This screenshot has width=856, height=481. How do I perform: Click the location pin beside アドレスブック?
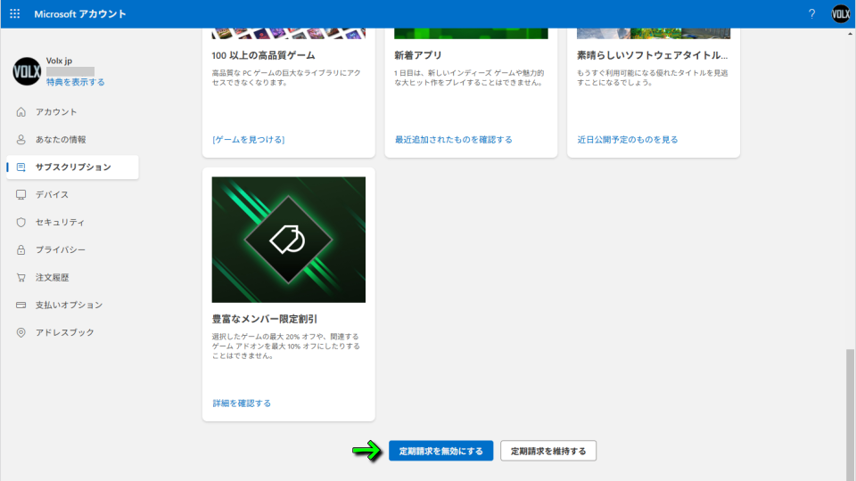pos(21,333)
